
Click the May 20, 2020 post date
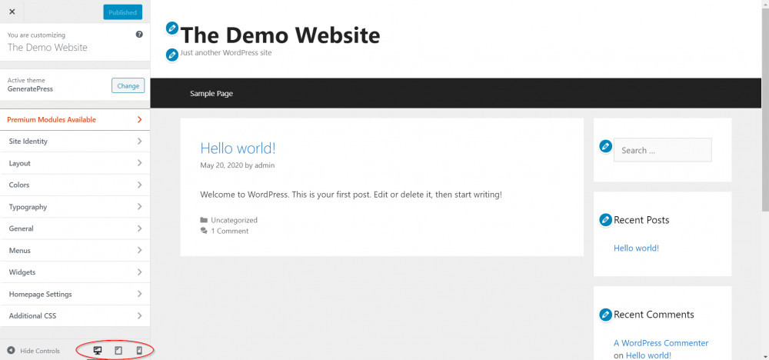[221, 165]
